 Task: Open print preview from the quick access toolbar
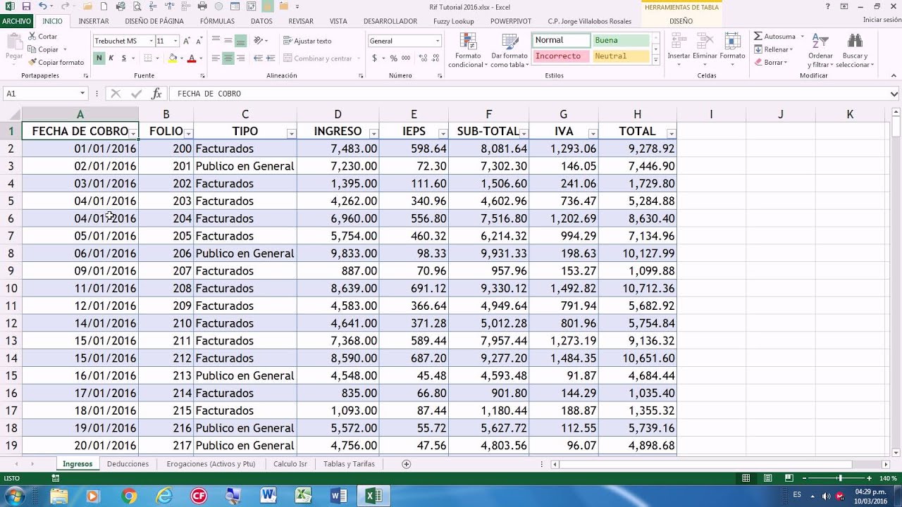coord(137,6)
